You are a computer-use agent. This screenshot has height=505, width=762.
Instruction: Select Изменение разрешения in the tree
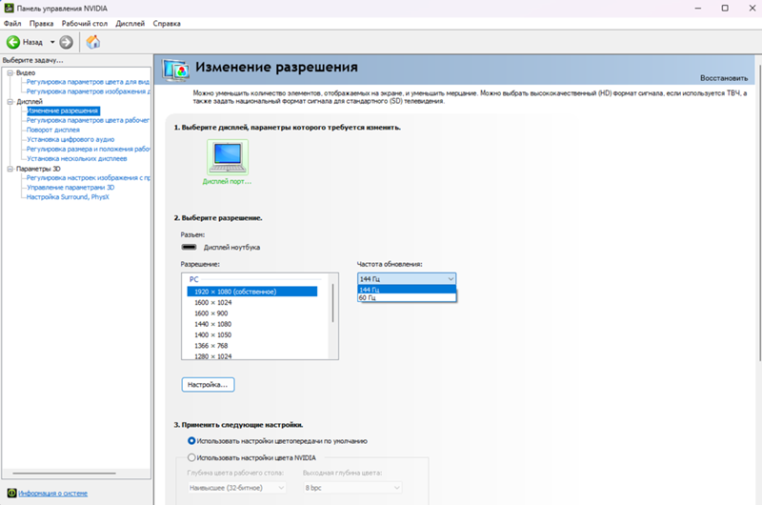click(63, 111)
